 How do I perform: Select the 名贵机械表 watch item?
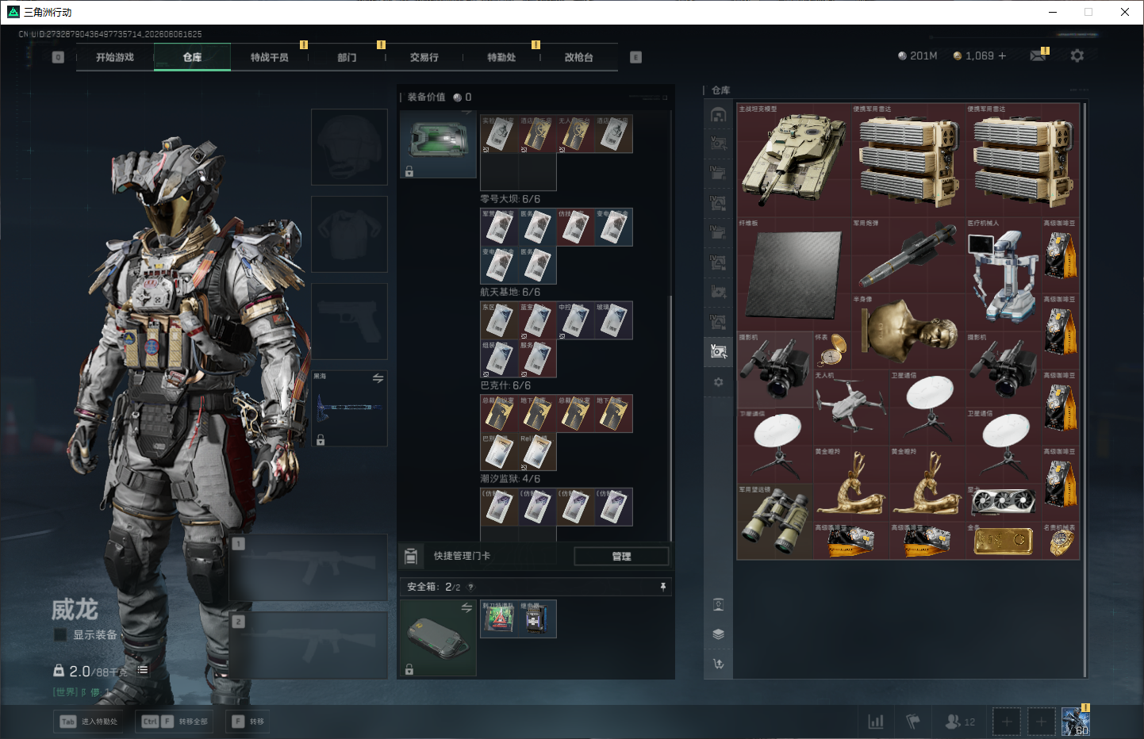[1061, 542]
